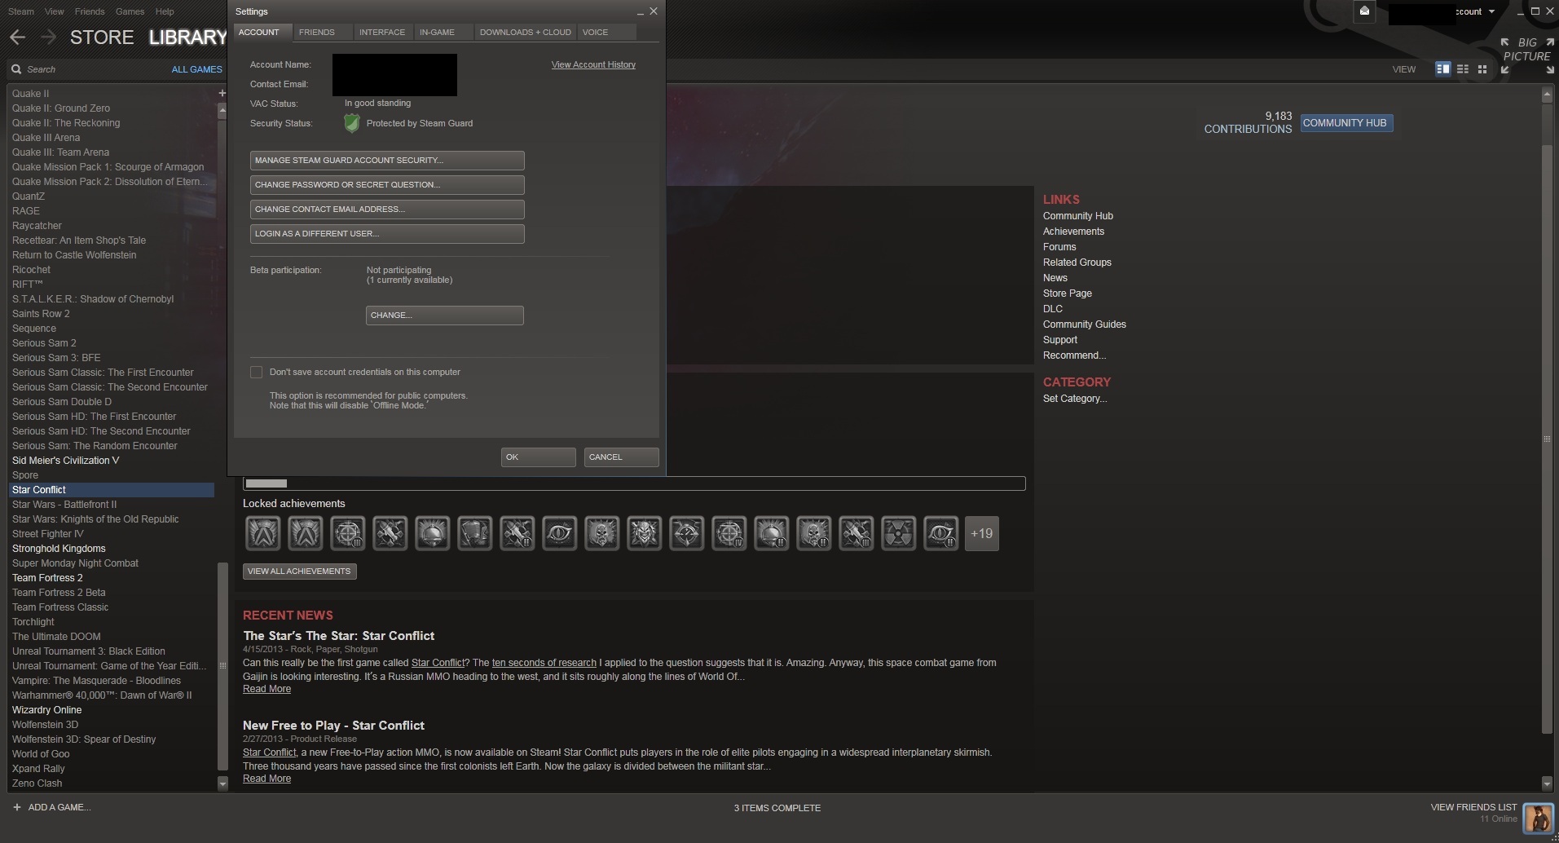Click the helmet achievement without a numeral
1559x843 pixels.
point(432,533)
